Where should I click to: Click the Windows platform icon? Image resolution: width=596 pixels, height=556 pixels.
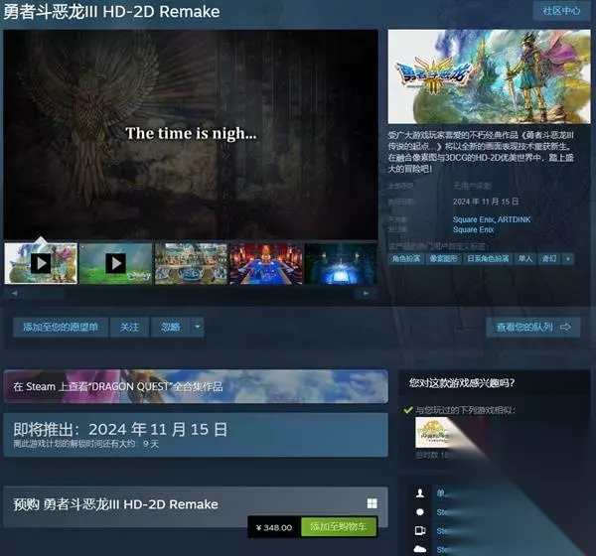pyautogui.click(x=372, y=503)
